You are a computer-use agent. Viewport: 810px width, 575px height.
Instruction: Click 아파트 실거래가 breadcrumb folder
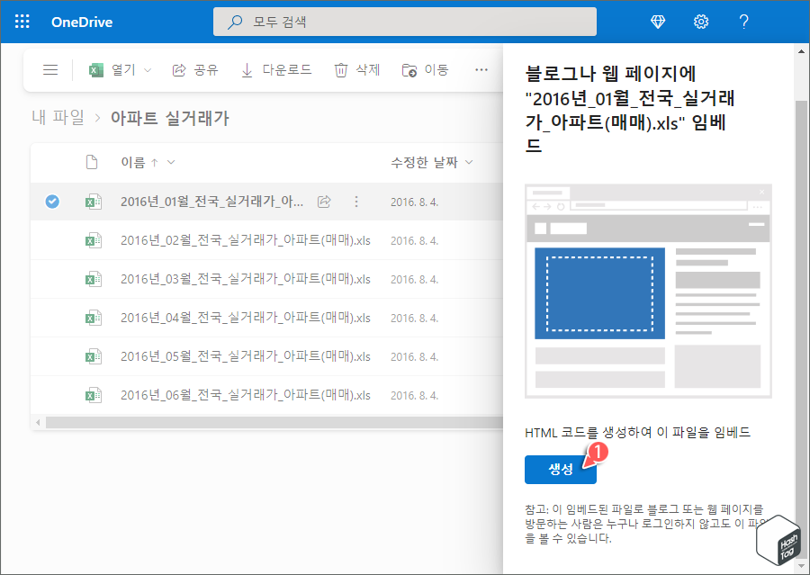point(169,118)
